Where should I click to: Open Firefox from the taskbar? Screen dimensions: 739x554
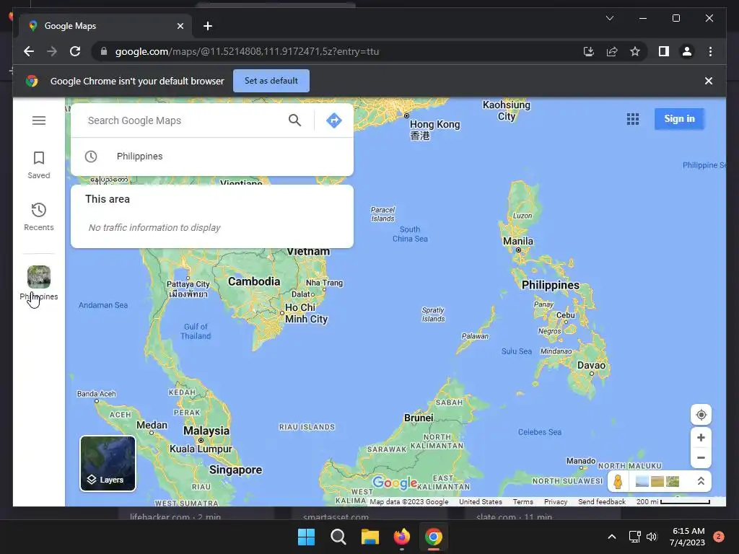pos(401,537)
